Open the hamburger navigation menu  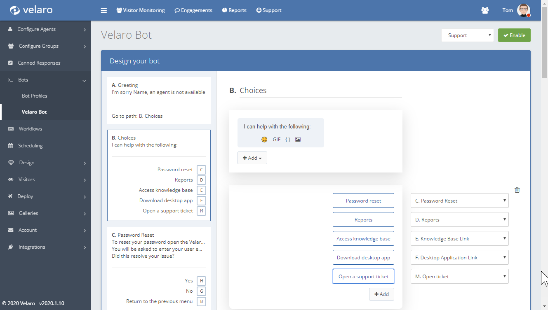coord(103,10)
